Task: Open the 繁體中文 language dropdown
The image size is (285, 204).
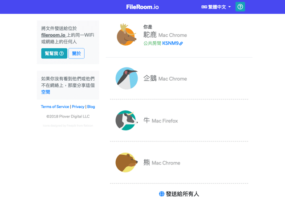Action: click(x=216, y=7)
